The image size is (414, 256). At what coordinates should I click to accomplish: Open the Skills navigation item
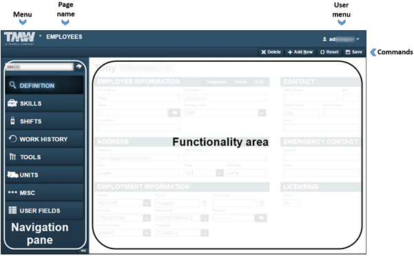coord(44,104)
